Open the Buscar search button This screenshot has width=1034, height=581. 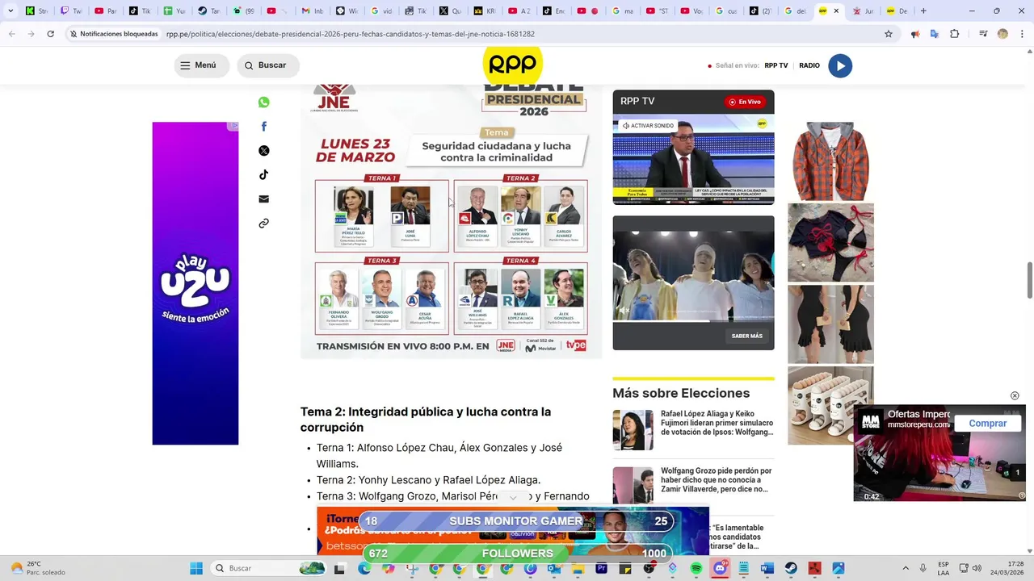(267, 65)
